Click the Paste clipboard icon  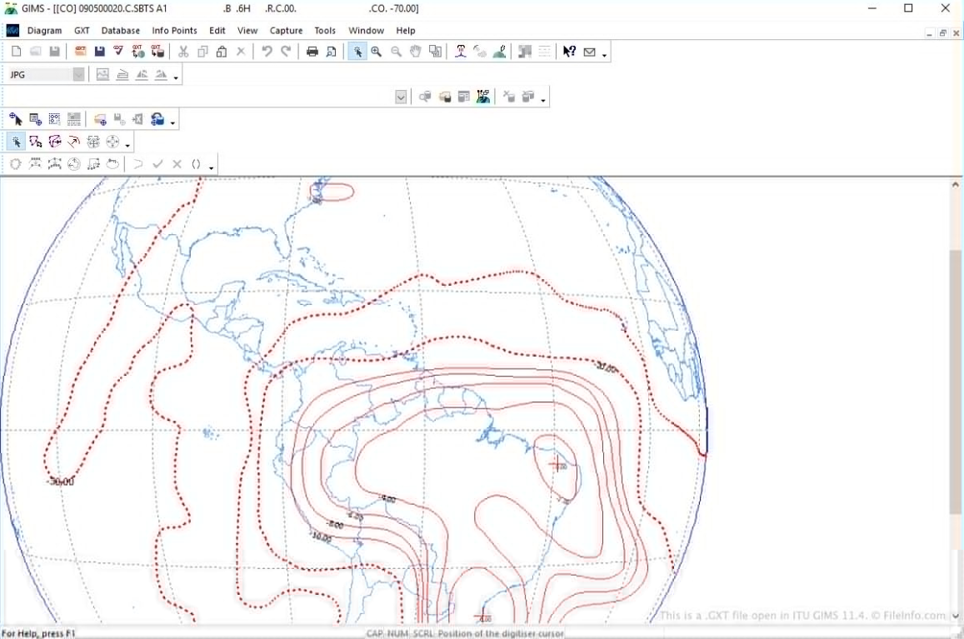coord(222,52)
